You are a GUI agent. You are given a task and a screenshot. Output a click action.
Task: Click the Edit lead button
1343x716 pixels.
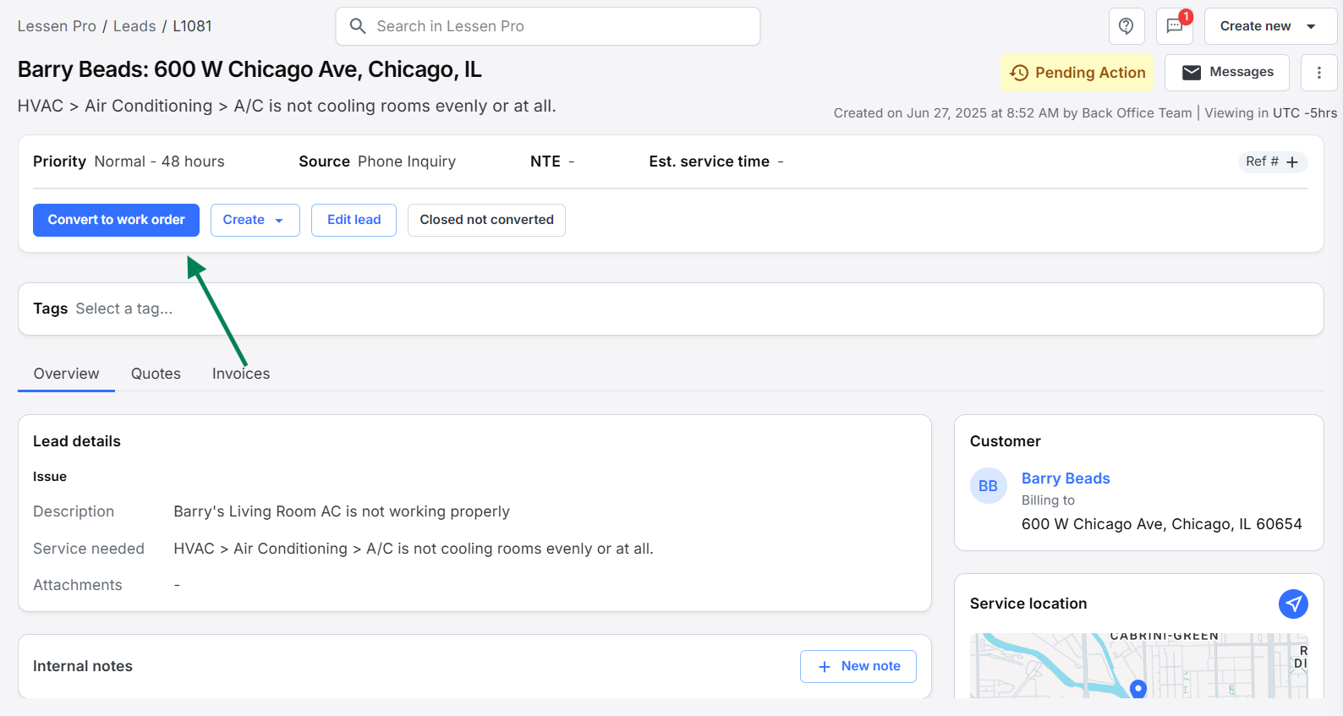[x=354, y=220]
